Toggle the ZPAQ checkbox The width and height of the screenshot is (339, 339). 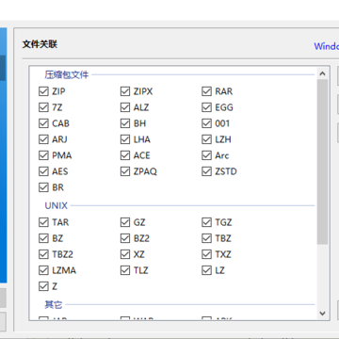click(x=125, y=171)
